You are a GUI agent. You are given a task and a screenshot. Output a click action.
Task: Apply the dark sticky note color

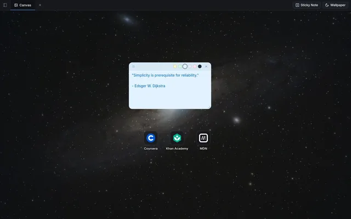point(200,66)
